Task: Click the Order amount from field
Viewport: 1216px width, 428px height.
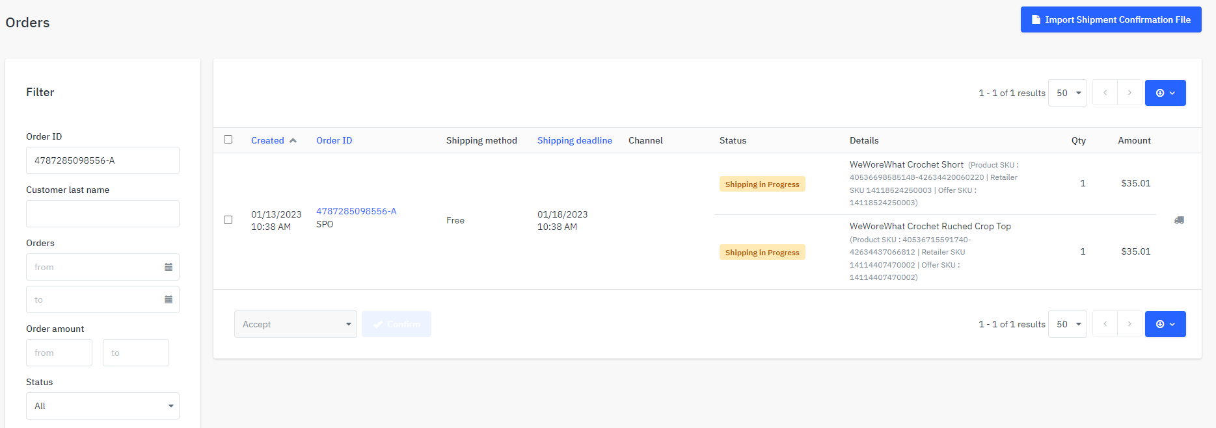Action: point(59,353)
